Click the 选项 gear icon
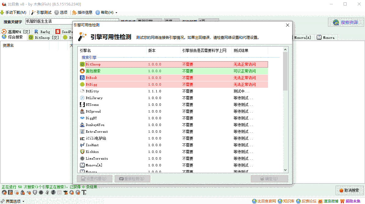Image resolution: width=365 pixels, height=204 pixels. click(x=57, y=13)
